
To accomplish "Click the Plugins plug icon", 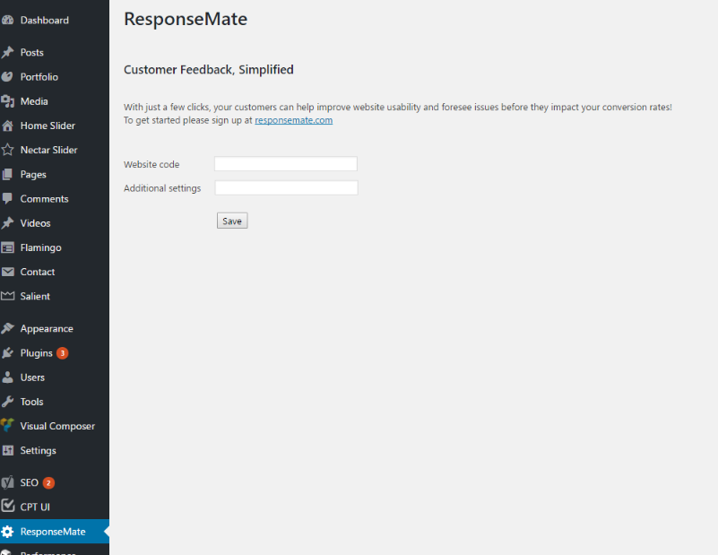I will click(7, 353).
